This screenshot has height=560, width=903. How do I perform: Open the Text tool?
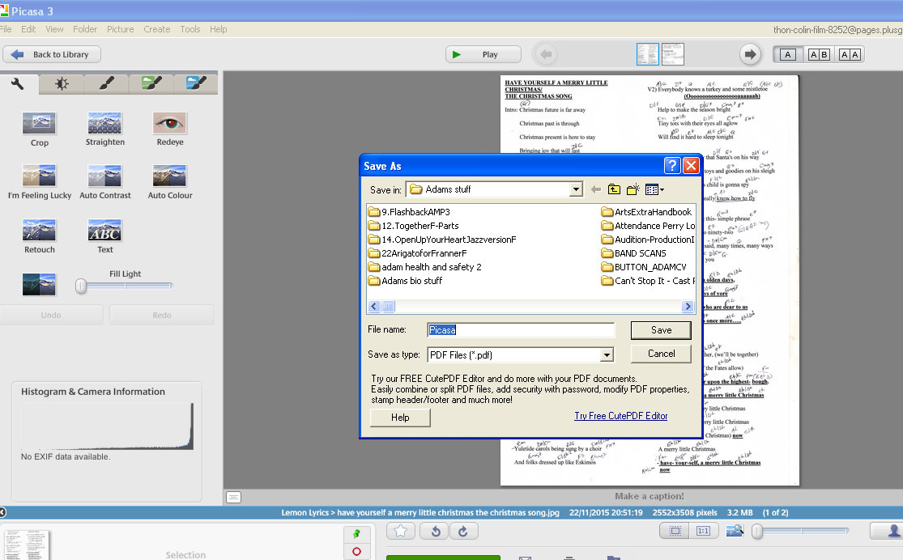104,232
